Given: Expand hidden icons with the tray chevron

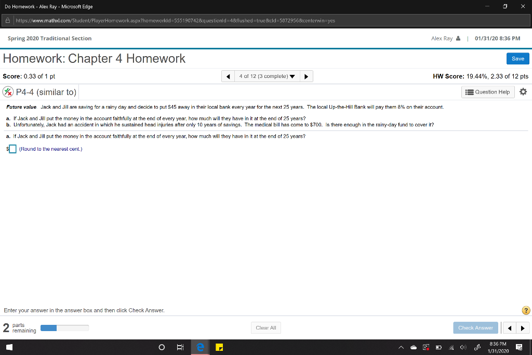Looking at the screenshot, I should coord(401,347).
